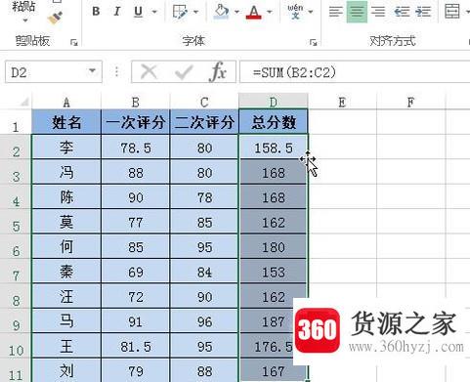Select the name cell 汪
The height and width of the screenshot is (382, 470).
[x=66, y=296]
